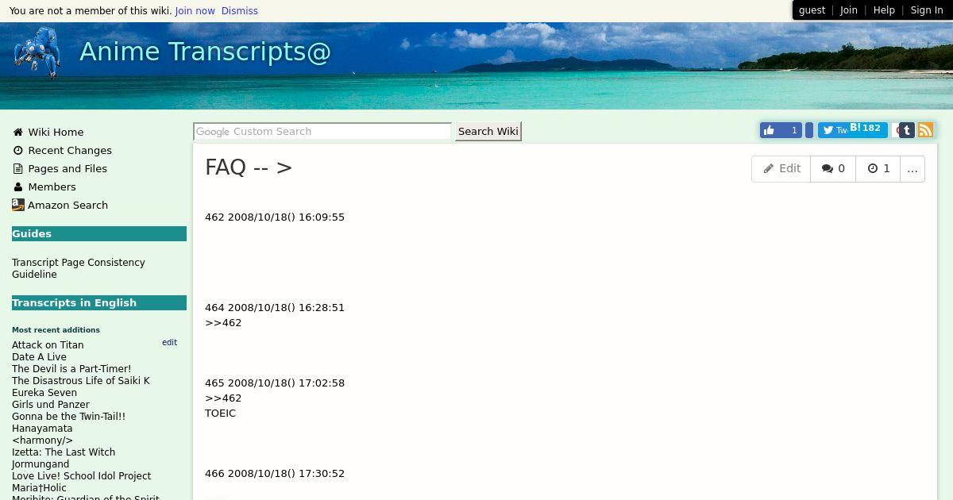Click the >>462 reference under post 464
The image size is (953, 500).
pyautogui.click(x=223, y=323)
